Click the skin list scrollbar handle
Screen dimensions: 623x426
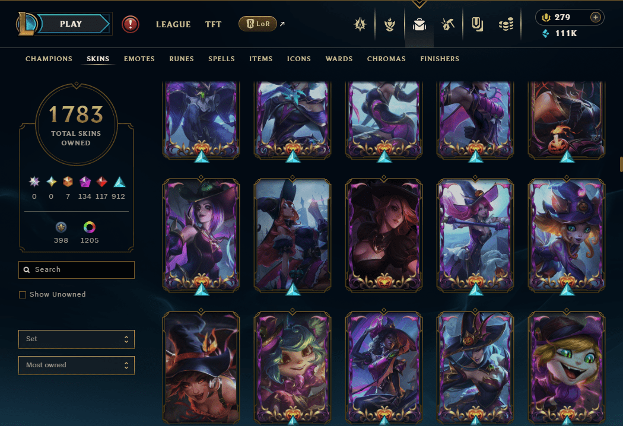[621, 164]
